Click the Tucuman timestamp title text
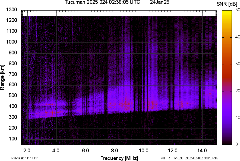This screenshot has height=161, width=240. point(102,2)
